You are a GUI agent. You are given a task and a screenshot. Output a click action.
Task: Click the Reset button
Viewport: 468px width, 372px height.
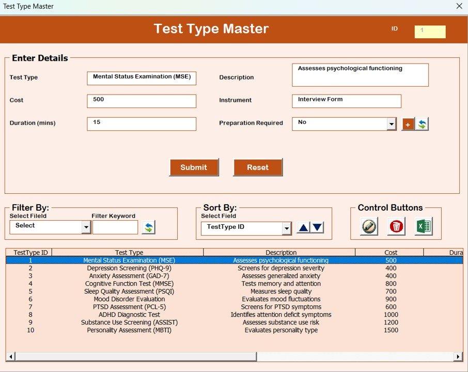(258, 167)
